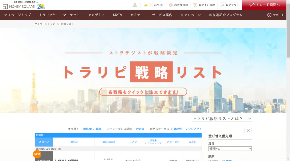Click the circled P points icon
Viewport: 290px width, 161px height.
[151, 5]
